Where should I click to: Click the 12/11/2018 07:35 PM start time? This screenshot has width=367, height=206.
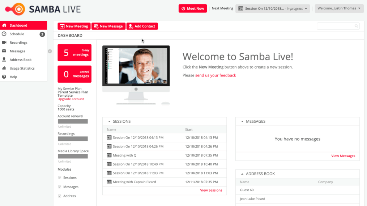click(x=201, y=182)
